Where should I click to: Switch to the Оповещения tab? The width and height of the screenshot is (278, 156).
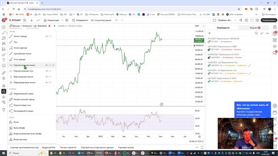coord(223,28)
